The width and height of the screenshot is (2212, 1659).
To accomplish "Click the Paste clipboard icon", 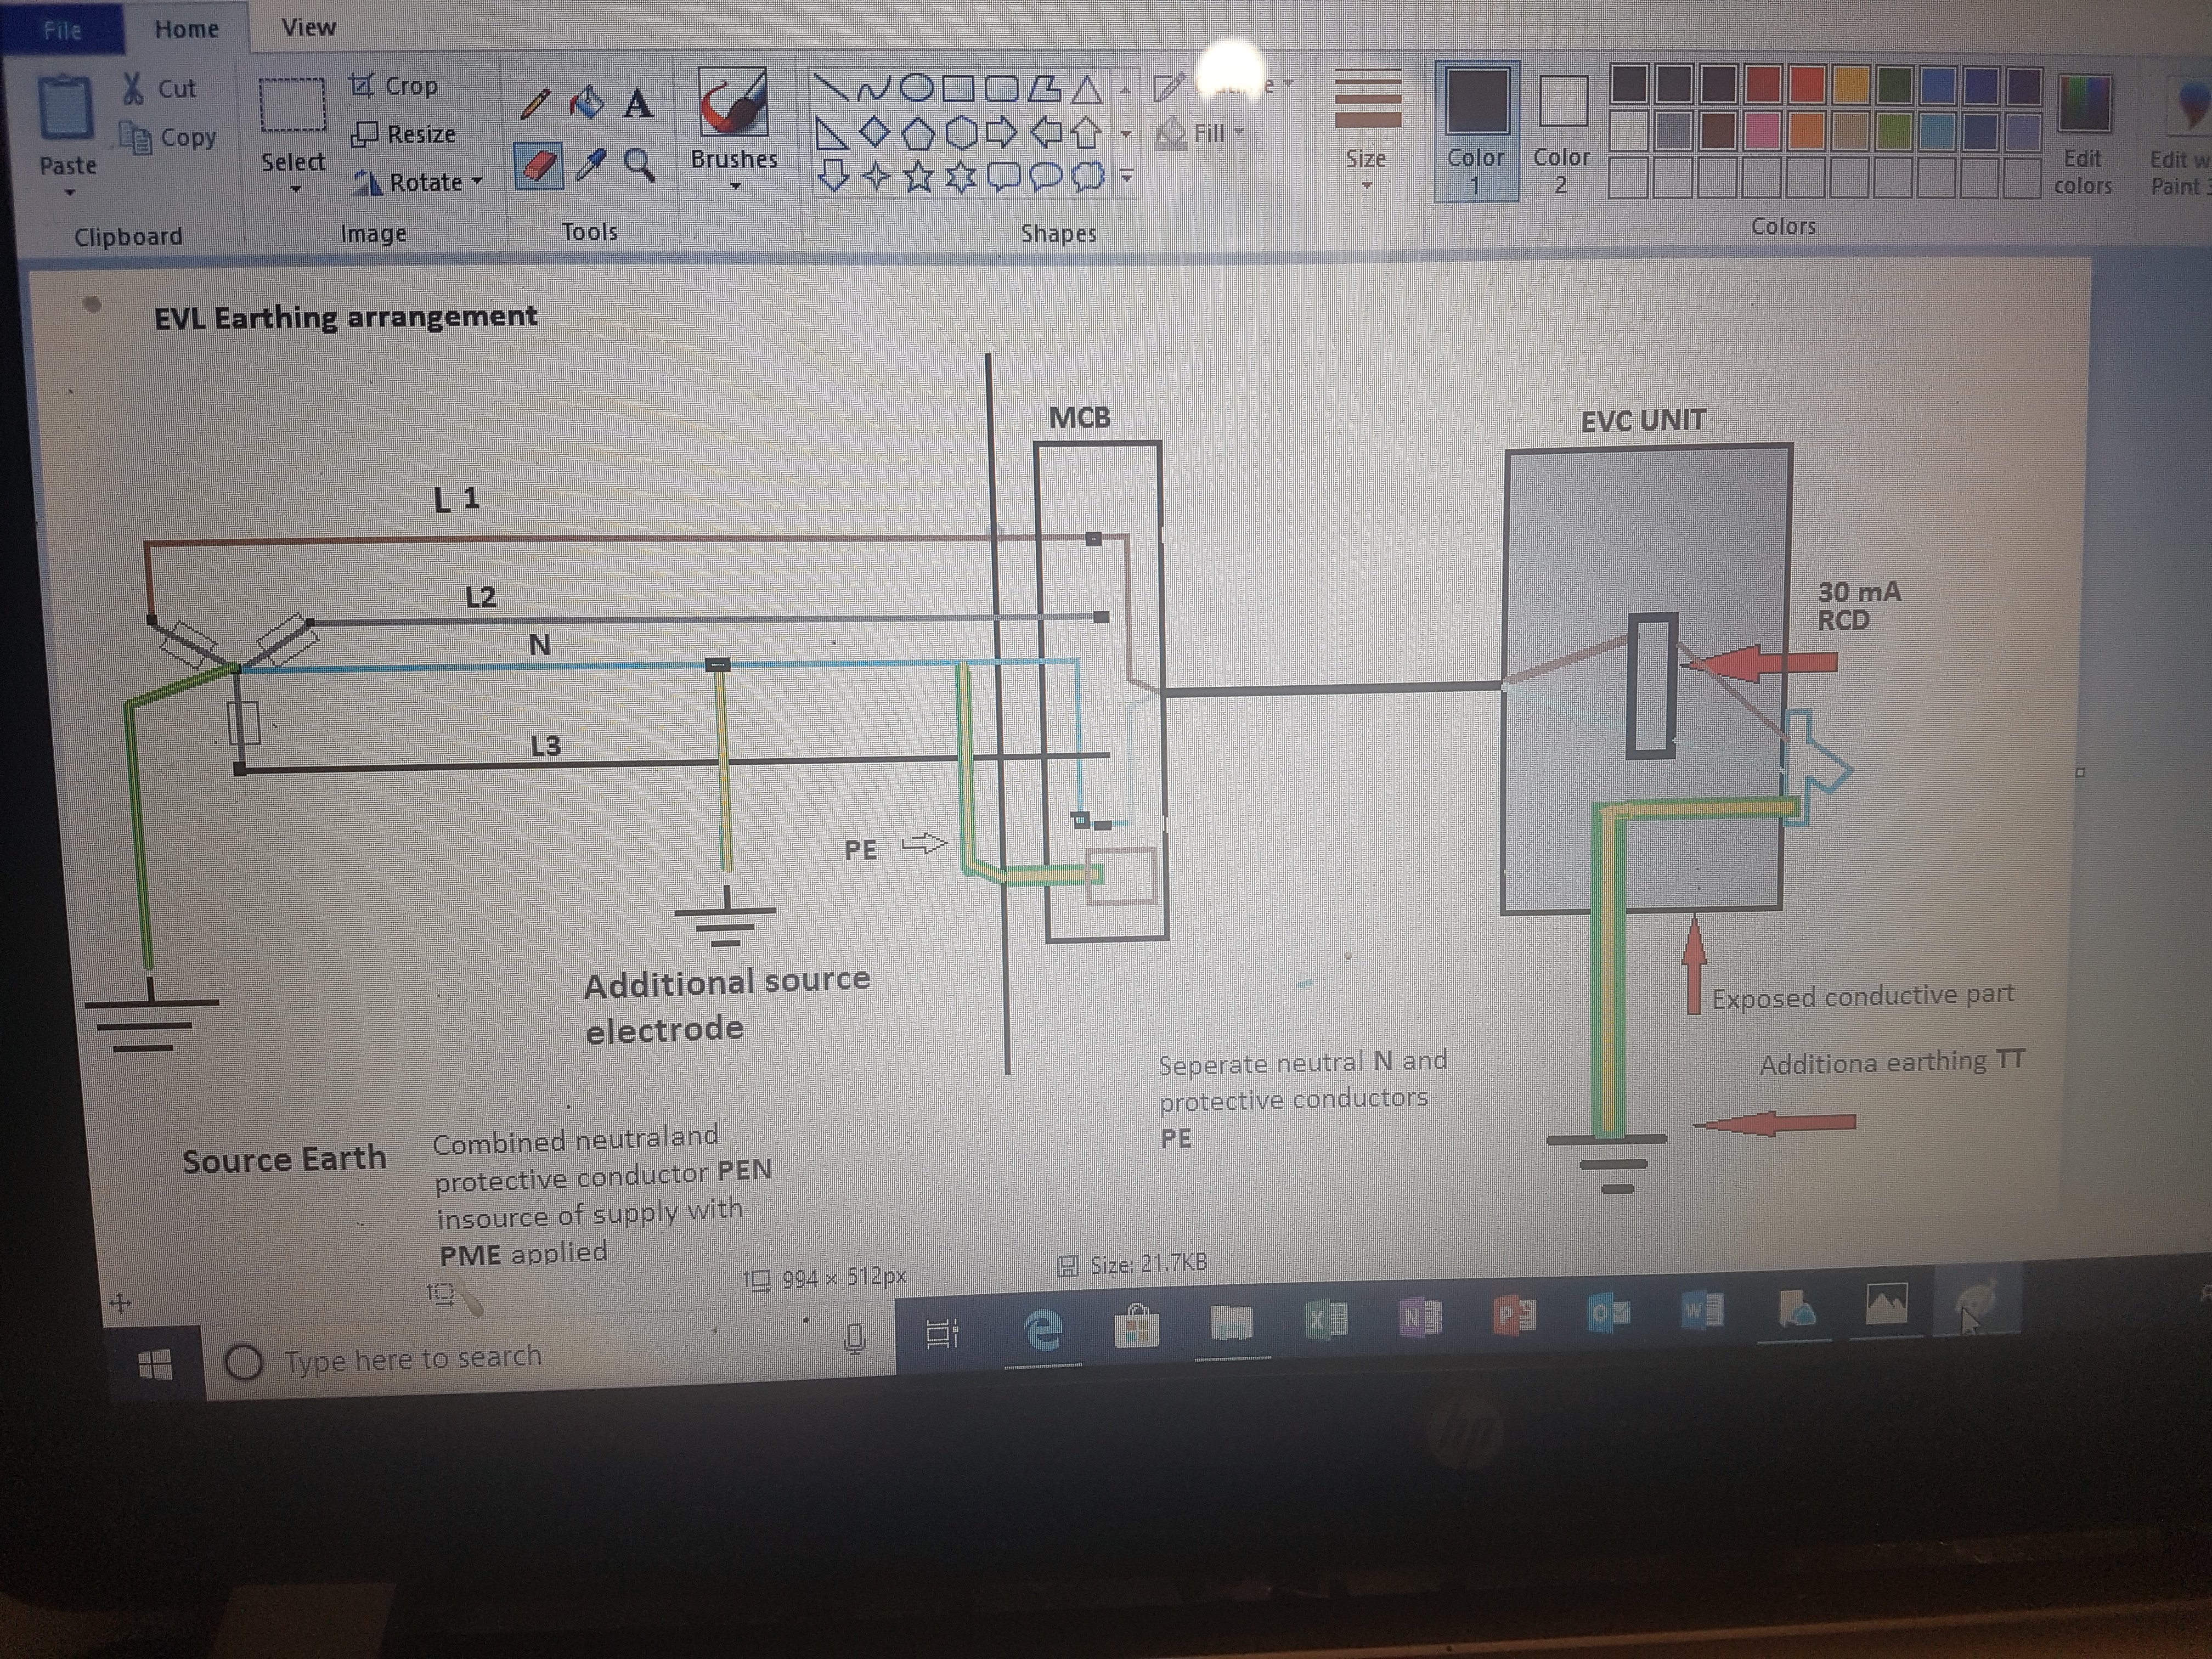I will pos(66,108).
